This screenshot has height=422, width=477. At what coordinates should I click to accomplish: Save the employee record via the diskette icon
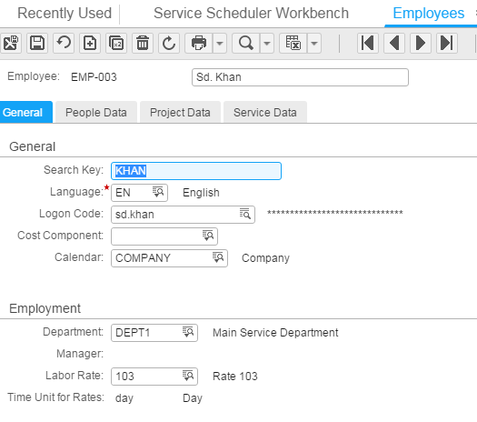[37, 43]
